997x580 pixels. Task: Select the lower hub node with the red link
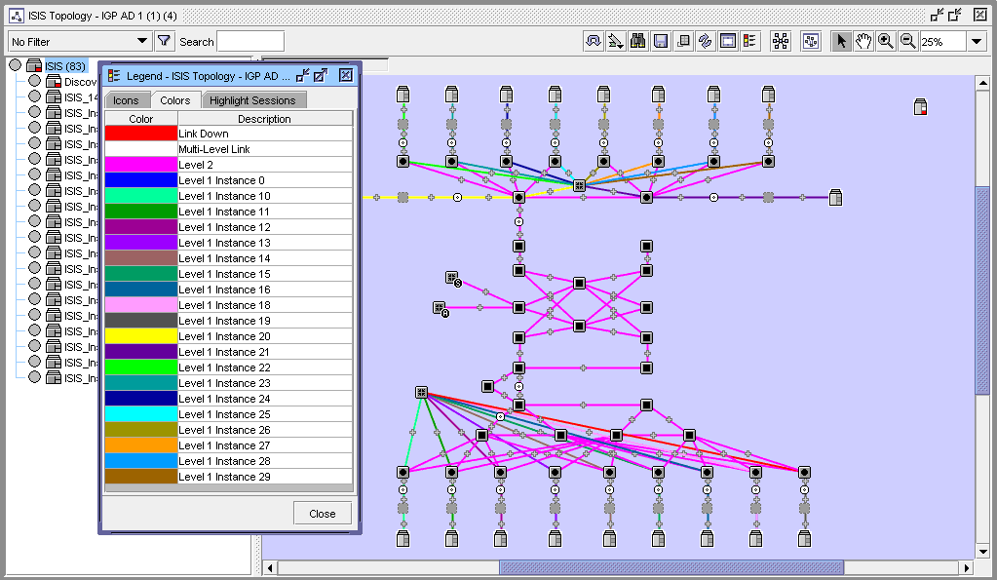[x=421, y=393]
